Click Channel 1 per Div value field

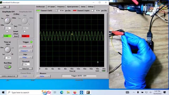click(x=61, y=11)
